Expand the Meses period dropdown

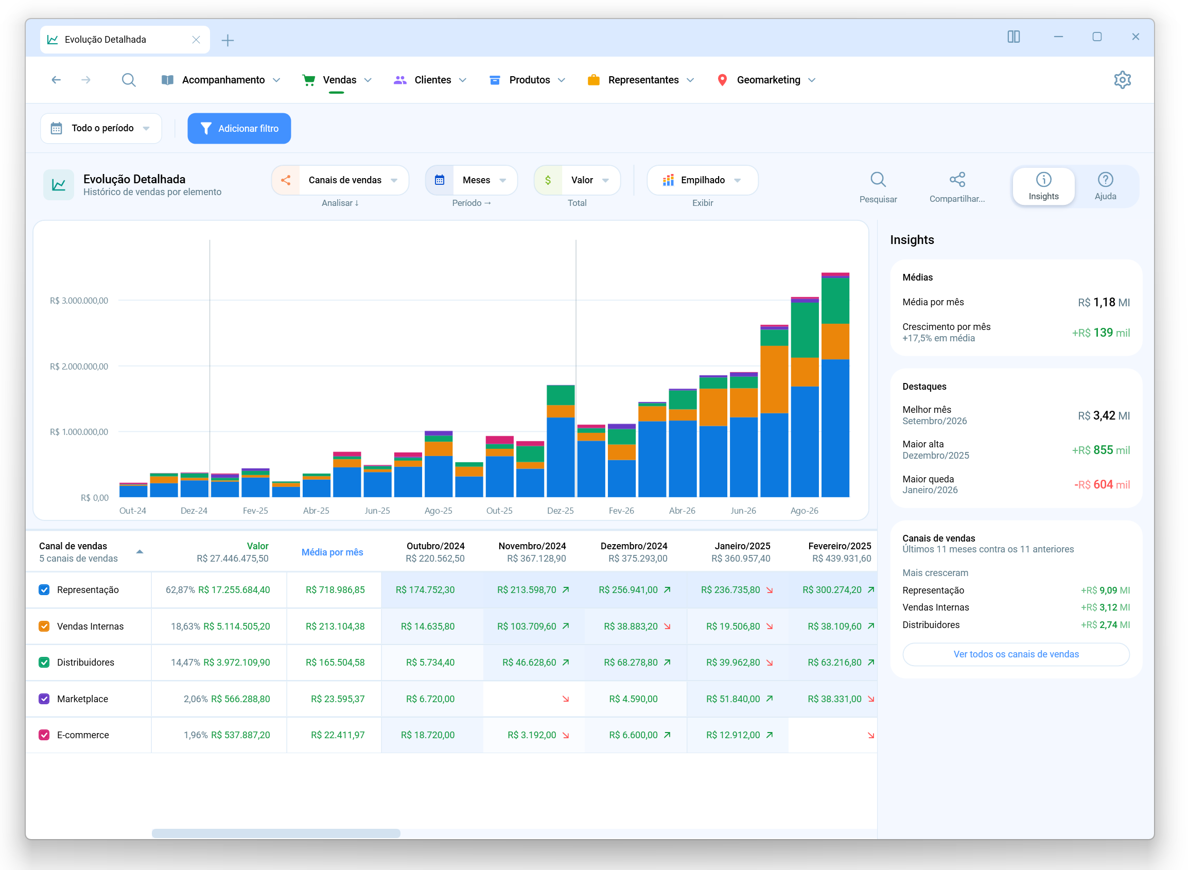click(x=471, y=180)
